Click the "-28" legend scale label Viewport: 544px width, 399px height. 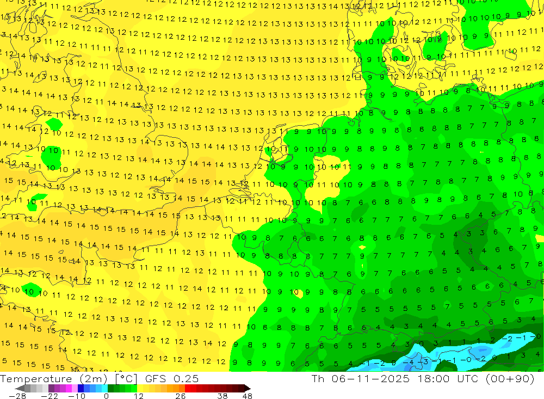point(17,396)
